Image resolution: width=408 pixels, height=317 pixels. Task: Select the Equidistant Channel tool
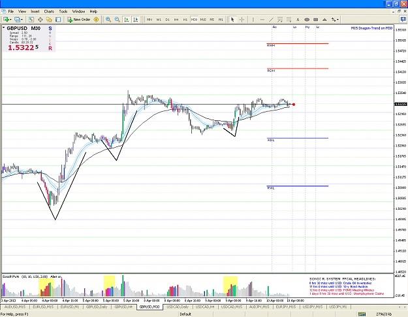(x=280, y=20)
